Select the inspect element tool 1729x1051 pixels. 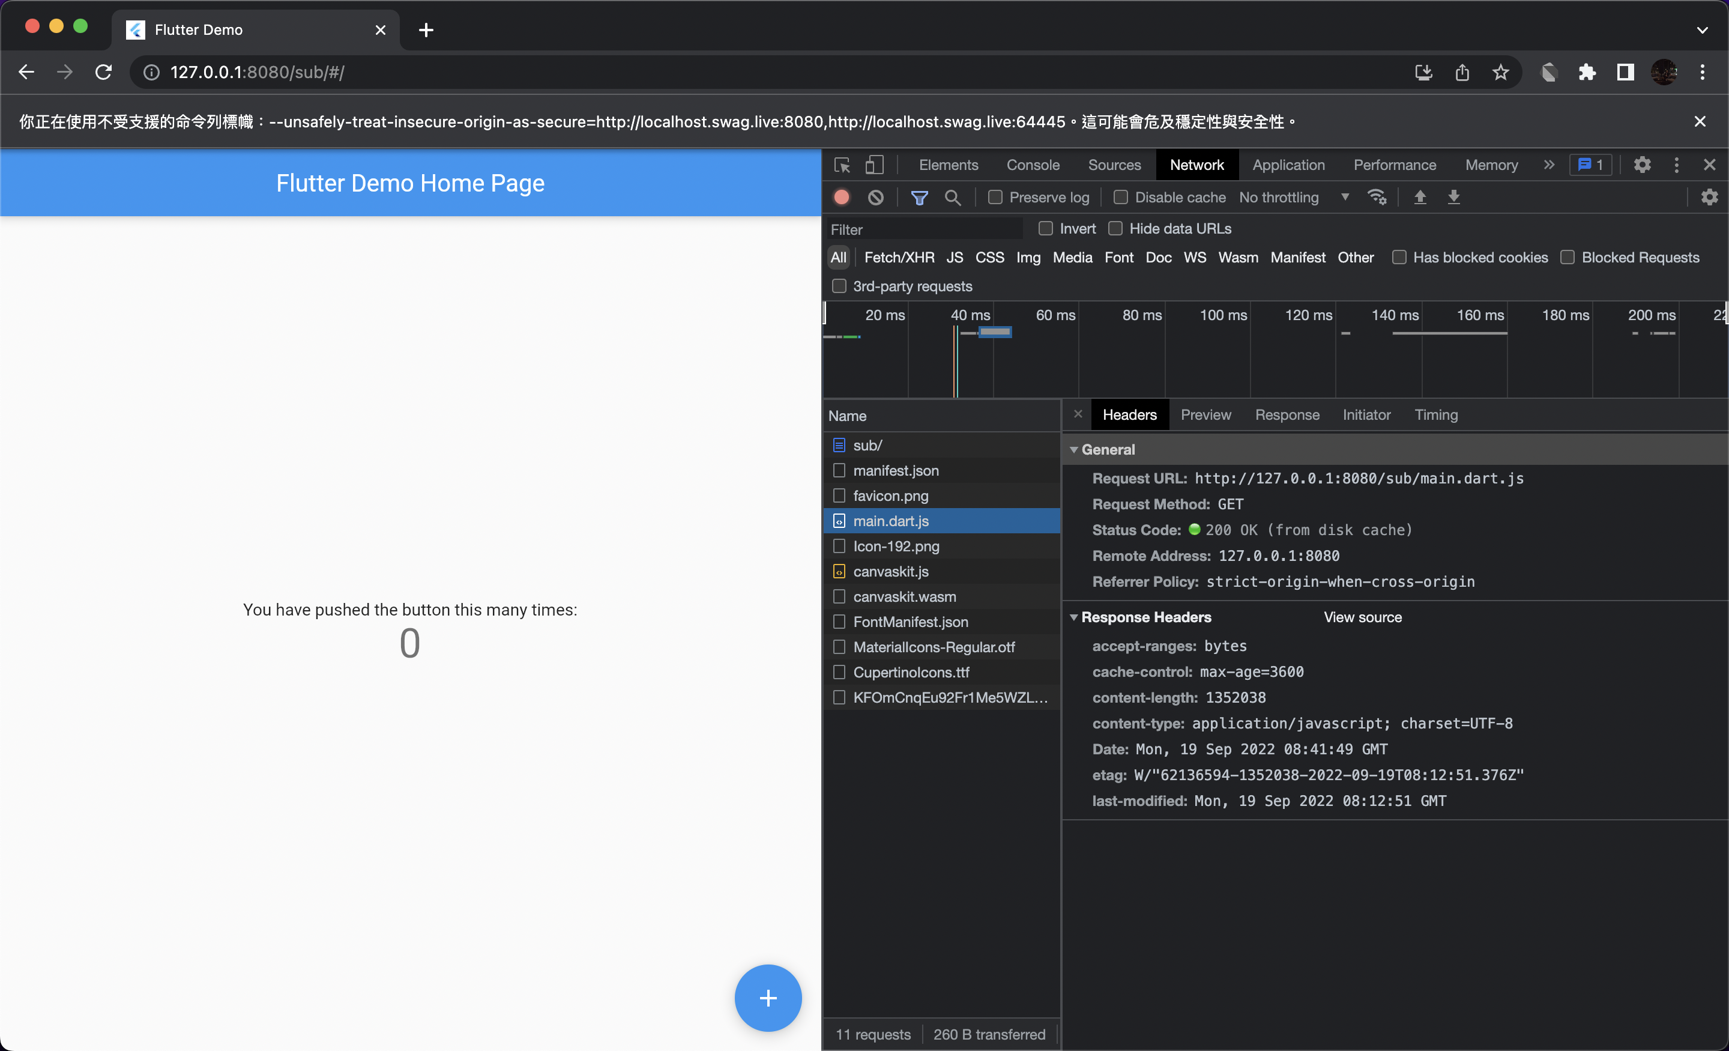[841, 165]
